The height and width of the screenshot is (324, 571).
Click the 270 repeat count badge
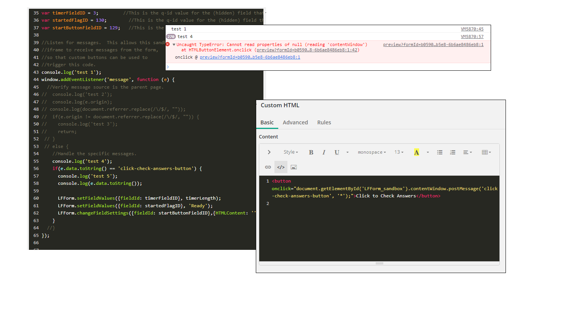[171, 37]
